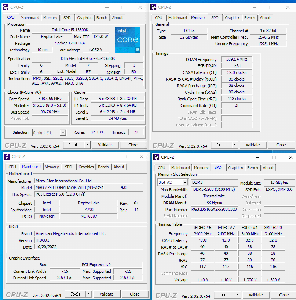This screenshot has width=296, height=300.
Task: Open Memory tab in SPD window
Action: pos(201,168)
